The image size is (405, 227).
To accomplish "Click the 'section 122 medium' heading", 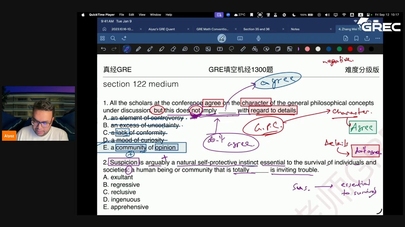I will 141,84.
